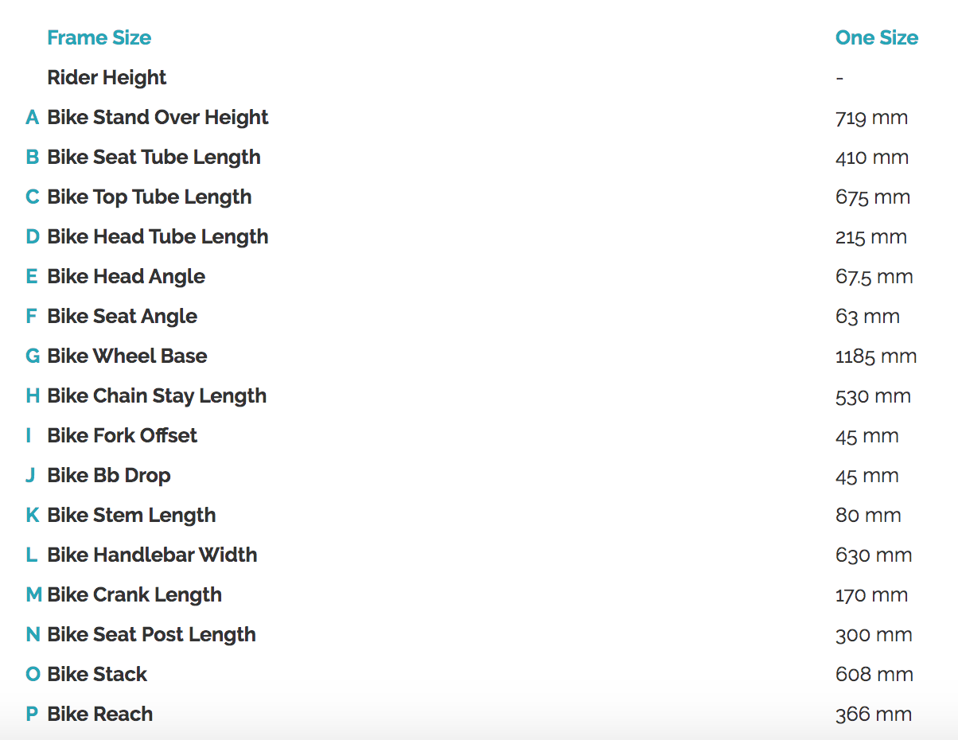Viewport: 958px width, 740px height.
Task: Click the Bike Fork Offset label
Action: point(122,436)
